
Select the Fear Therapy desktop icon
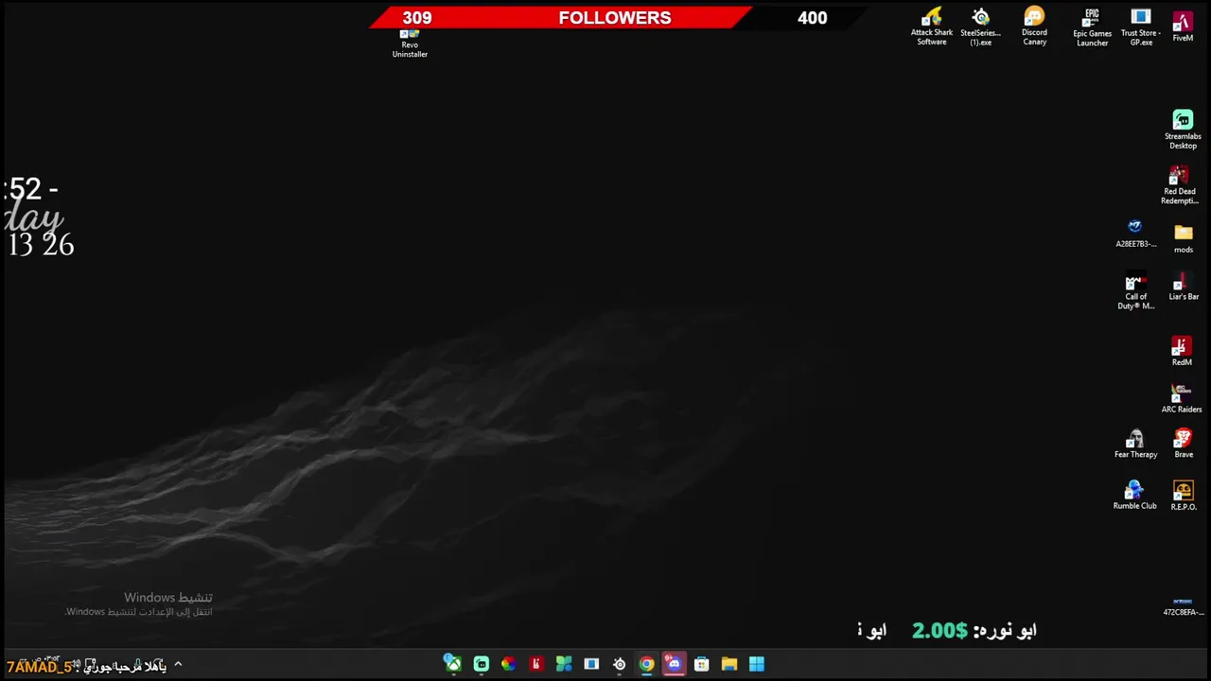pos(1135,444)
